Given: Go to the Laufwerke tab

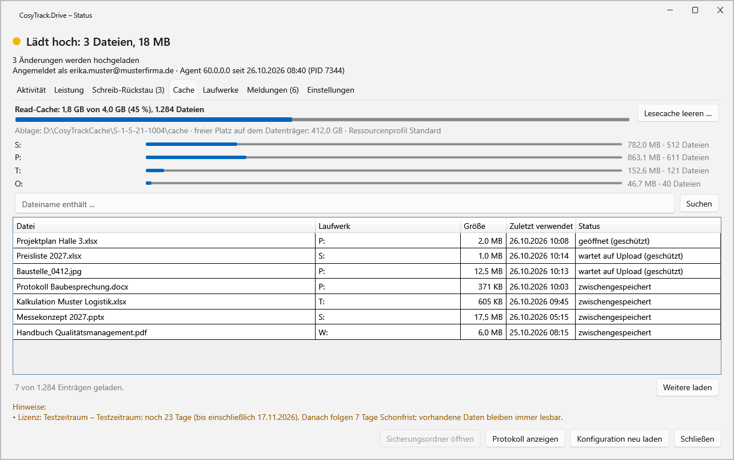Looking at the screenshot, I should tap(221, 90).
